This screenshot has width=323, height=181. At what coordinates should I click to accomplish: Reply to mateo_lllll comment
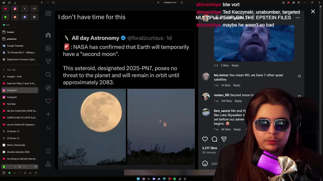point(238,101)
